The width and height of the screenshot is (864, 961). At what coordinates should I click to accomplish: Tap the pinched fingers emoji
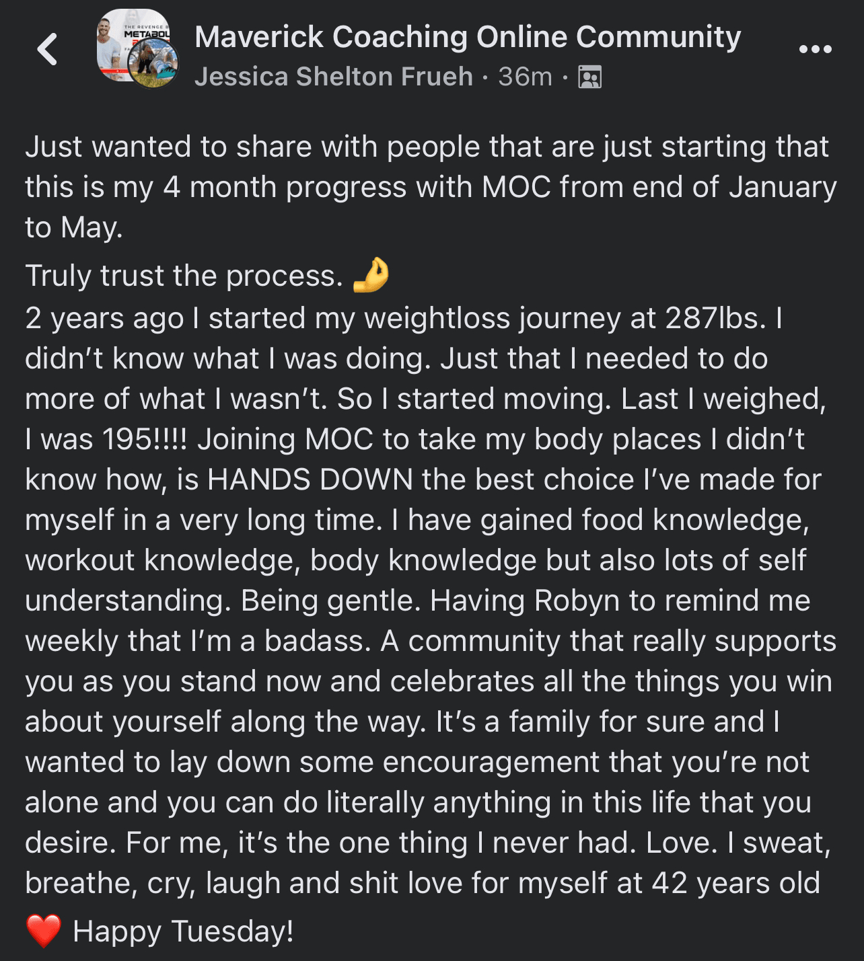tap(371, 275)
